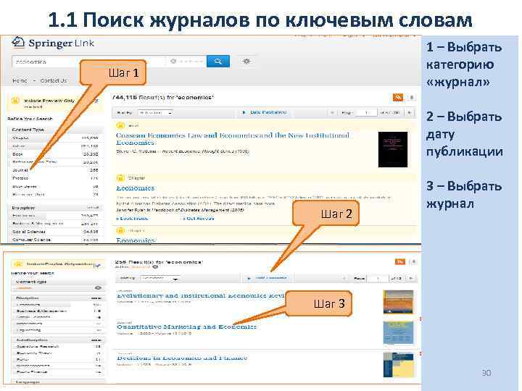Remove the Journal content type filter in sidebar
Image resolution: width=522 pixels, height=391 pixels.
pos(98,288)
